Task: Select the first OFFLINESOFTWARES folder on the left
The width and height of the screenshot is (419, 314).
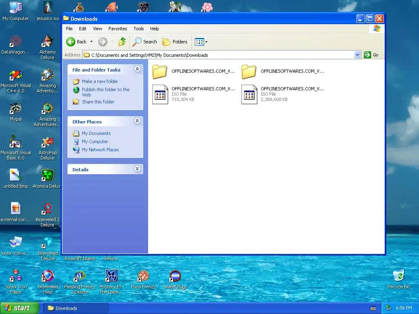Action: [194, 72]
